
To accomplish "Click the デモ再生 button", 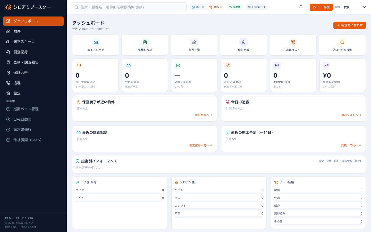I will pyautogui.click(x=321, y=7).
